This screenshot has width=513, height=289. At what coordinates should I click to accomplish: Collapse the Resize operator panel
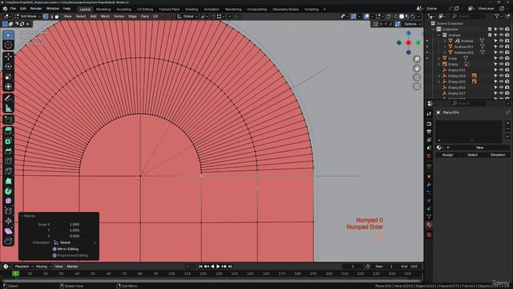22,216
